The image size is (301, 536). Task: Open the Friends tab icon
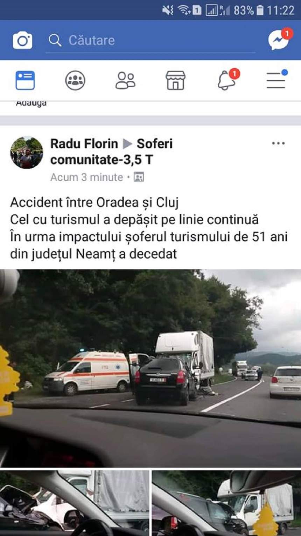point(125,80)
